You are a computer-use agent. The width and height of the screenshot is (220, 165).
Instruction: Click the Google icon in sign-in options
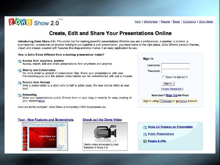coord(161,101)
